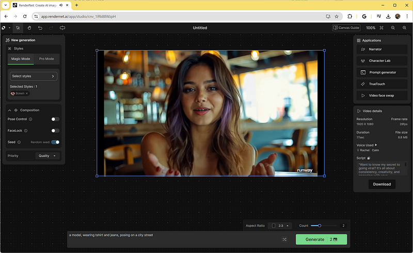Click the browser address bar URL

pos(78,17)
